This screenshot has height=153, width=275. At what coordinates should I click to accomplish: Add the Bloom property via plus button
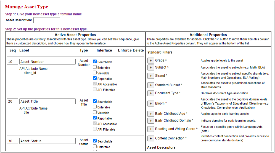pos(151,103)
